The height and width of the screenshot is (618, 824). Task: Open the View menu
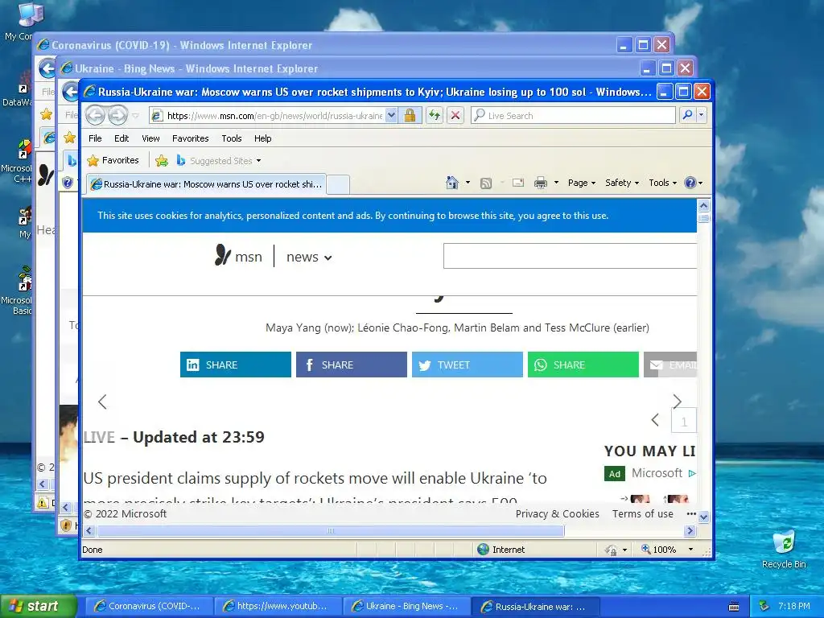[150, 138]
